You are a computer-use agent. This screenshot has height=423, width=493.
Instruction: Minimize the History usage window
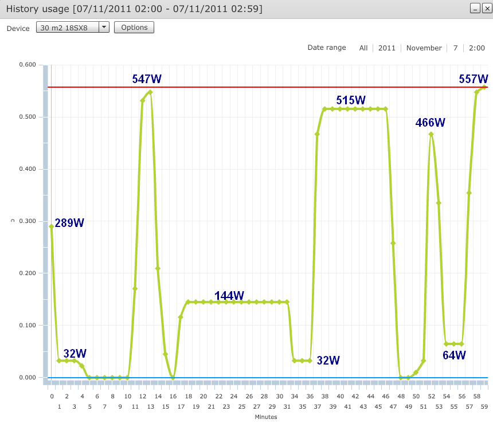(475, 8)
